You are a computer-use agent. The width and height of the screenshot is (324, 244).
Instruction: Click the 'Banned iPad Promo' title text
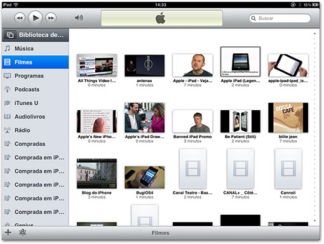point(192,137)
